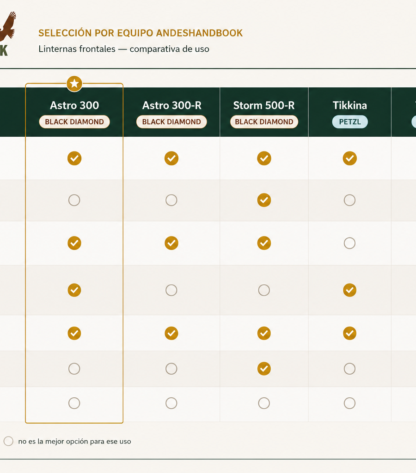Select Tikkina's empty circle in the third row
416x473 pixels.
click(349, 243)
